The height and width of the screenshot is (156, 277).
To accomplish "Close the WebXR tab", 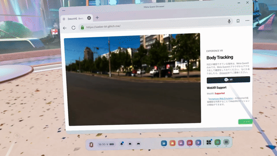I will (x=89, y=18).
